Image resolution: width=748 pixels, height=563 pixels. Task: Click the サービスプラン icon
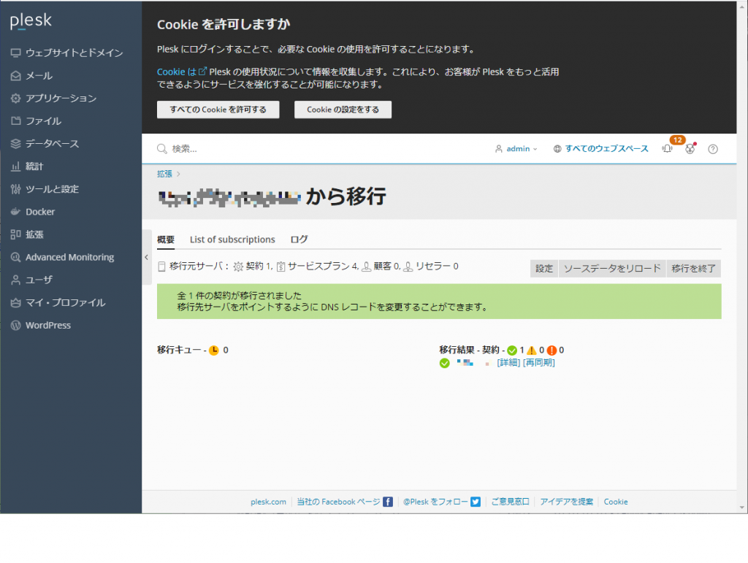281,267
